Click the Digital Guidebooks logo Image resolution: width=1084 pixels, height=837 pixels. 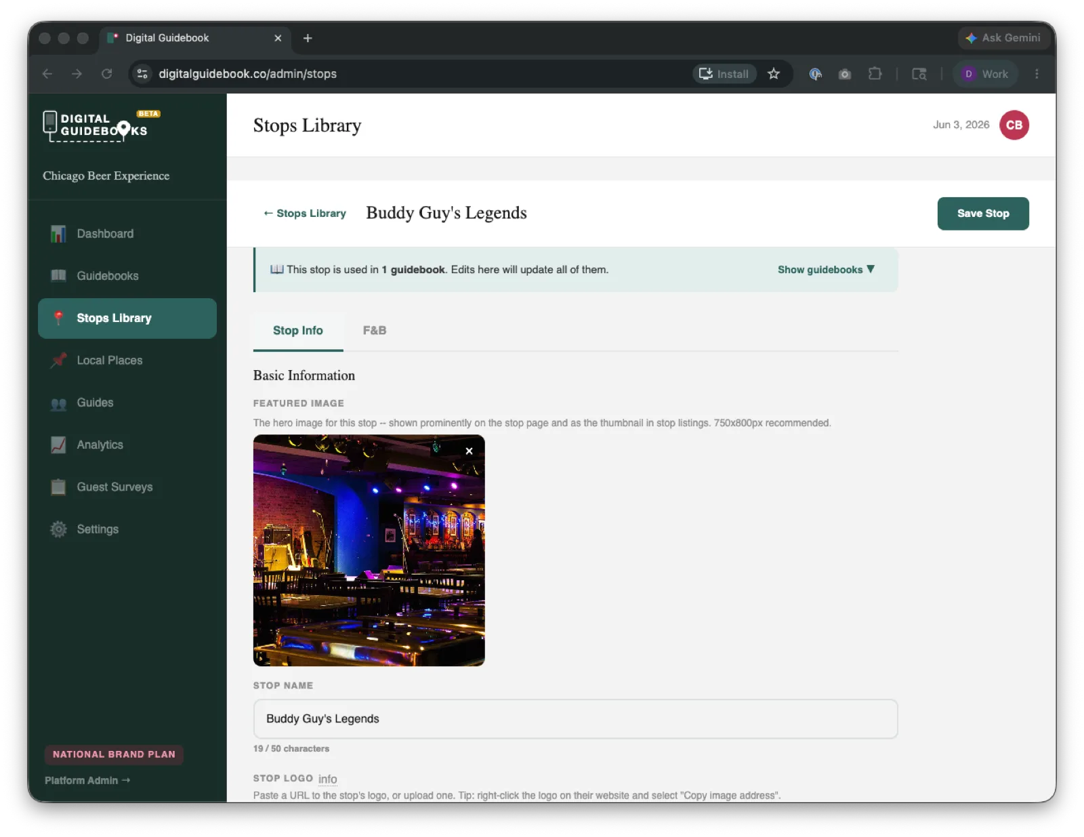[101, 125]
